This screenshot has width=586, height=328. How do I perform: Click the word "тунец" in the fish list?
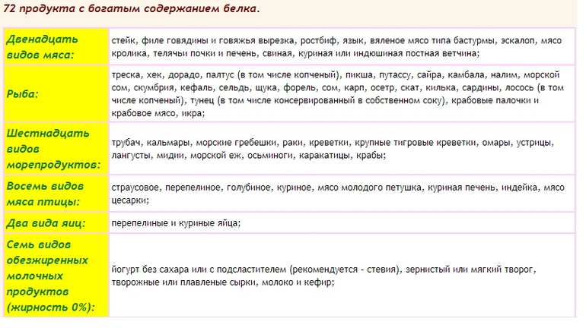[x=202, y=100]
